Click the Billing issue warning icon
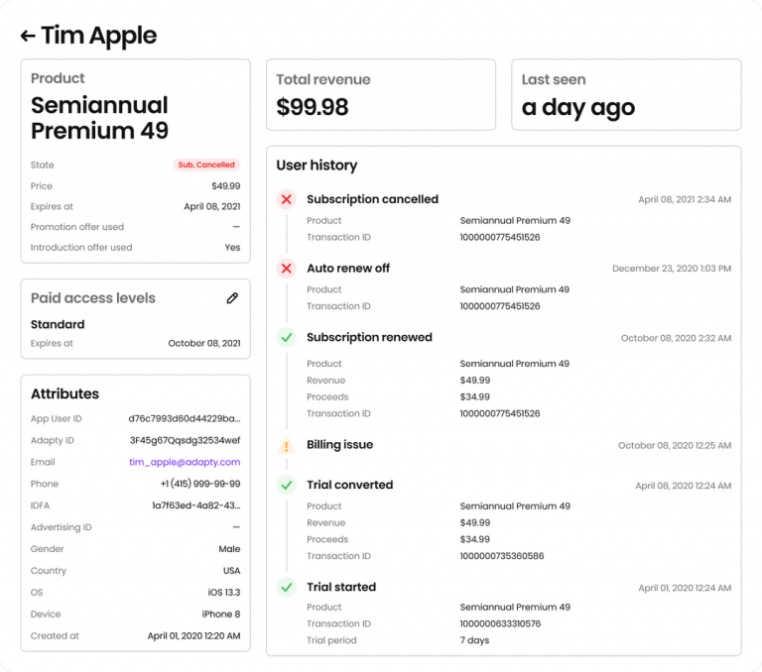762x672 pixels. [287, 446]
